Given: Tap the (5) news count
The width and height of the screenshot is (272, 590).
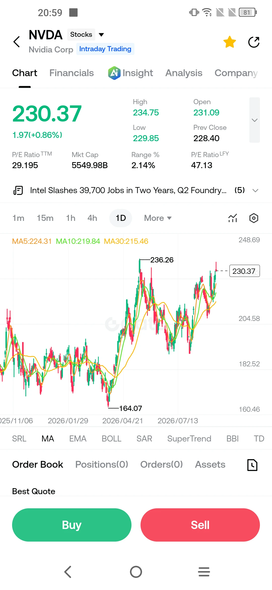Looking at the screenshot, I should 240,190.
